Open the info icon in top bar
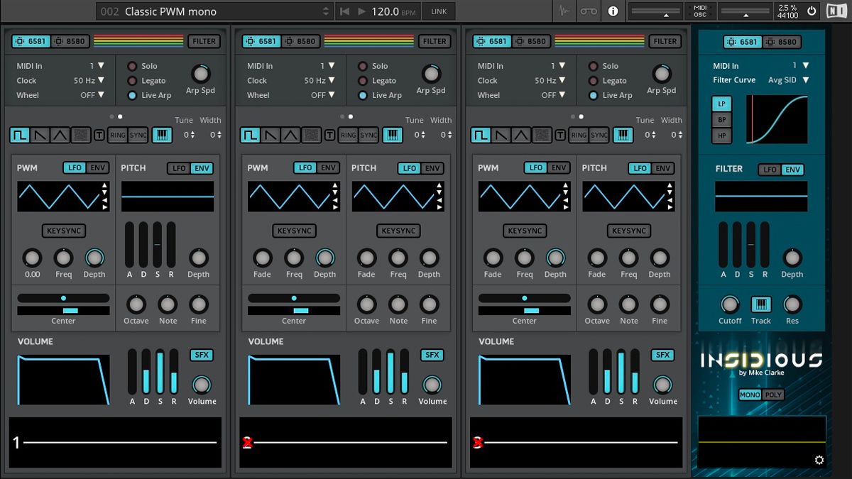 (613, 11)
